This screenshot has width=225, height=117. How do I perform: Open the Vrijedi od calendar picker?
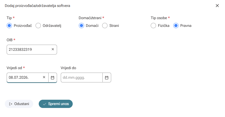click(x=53, y=78)
